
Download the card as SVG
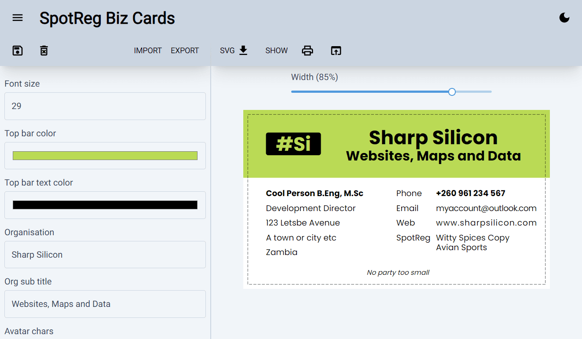234,51
